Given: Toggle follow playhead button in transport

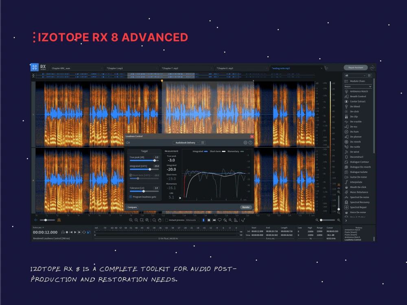Looking at the screenshot, I should point(88,232).
